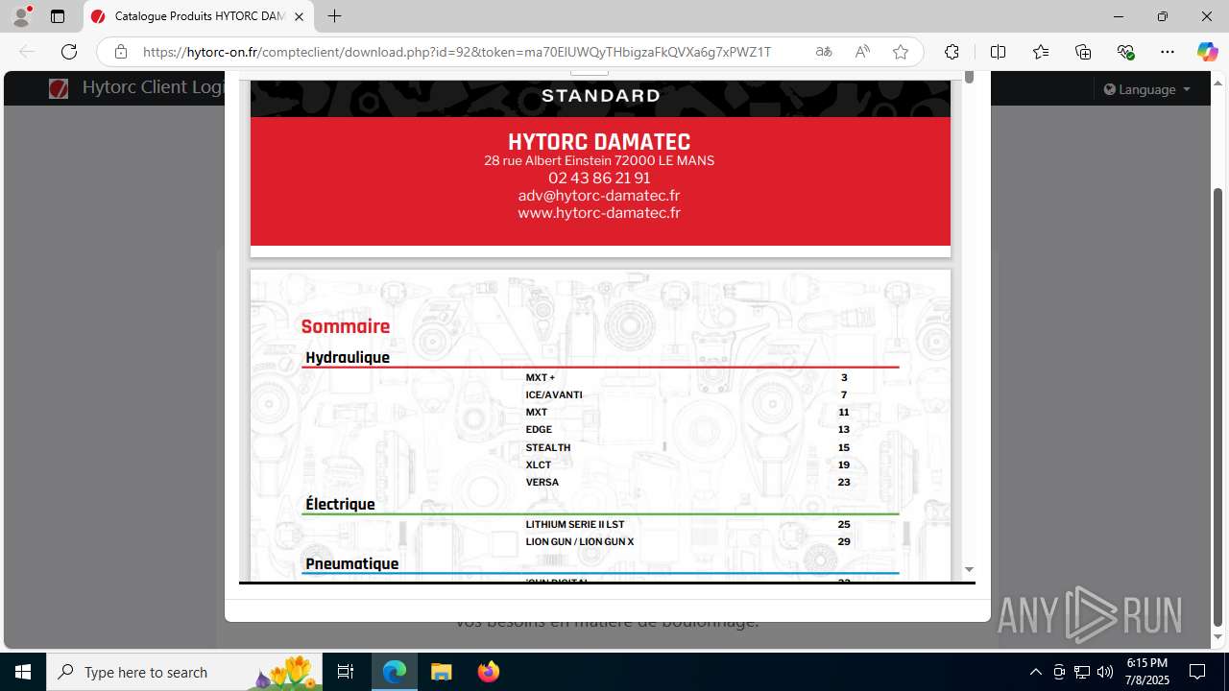1229x691 pixels.
Task: Click the adv@hytorc-damatec.fr email address
Action: pos(599,196)
